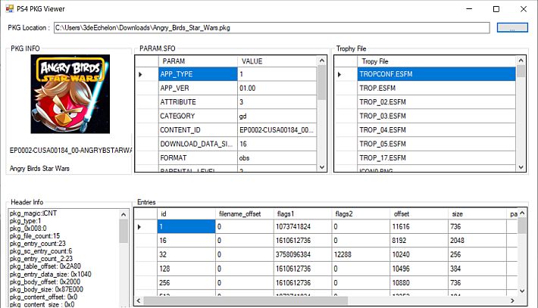Click the PKG Location path field
538x308 pixels.
[x=271, y=28]
